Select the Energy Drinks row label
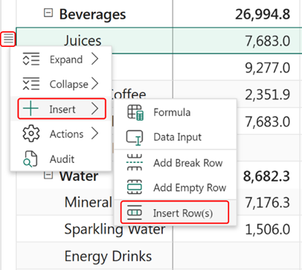 click(x=108, y=256)
